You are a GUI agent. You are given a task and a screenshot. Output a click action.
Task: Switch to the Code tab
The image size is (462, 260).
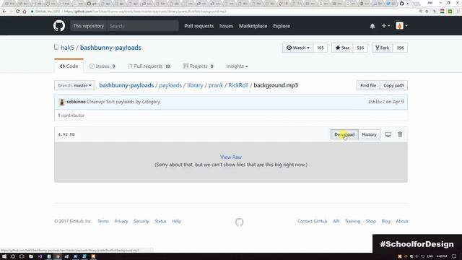point(69,66)
